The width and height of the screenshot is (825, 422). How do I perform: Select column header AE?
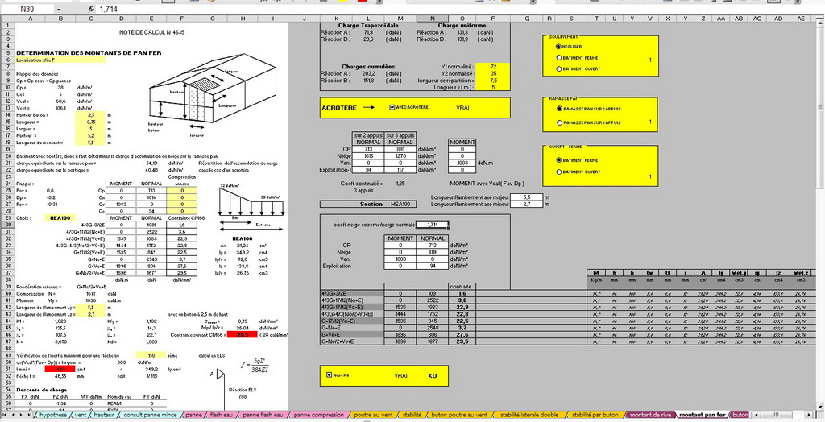pos(800,19)
